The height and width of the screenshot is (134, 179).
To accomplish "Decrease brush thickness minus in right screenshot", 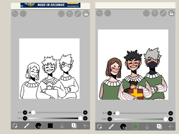I will tap(109, 113).
